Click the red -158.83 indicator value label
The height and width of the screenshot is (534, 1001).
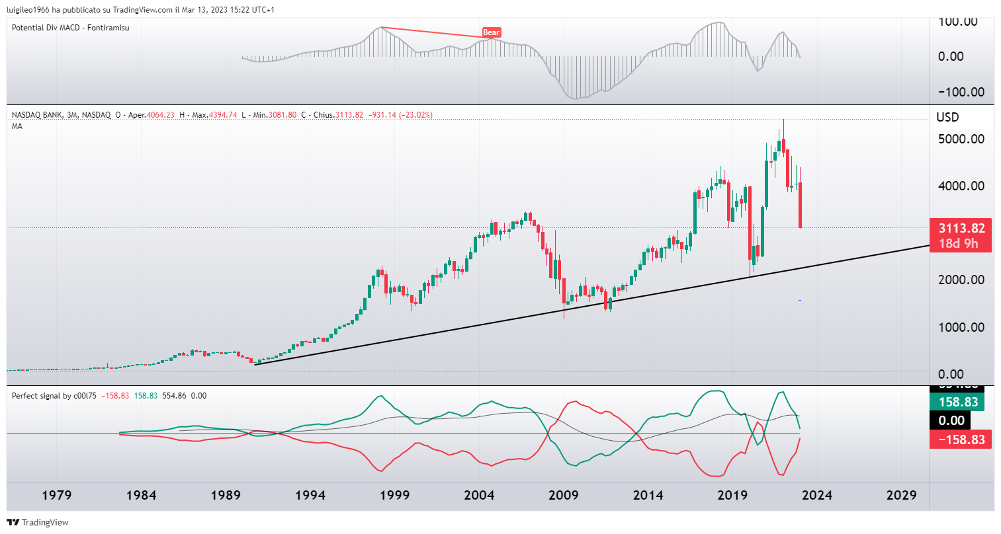click(x=961, y=439)
